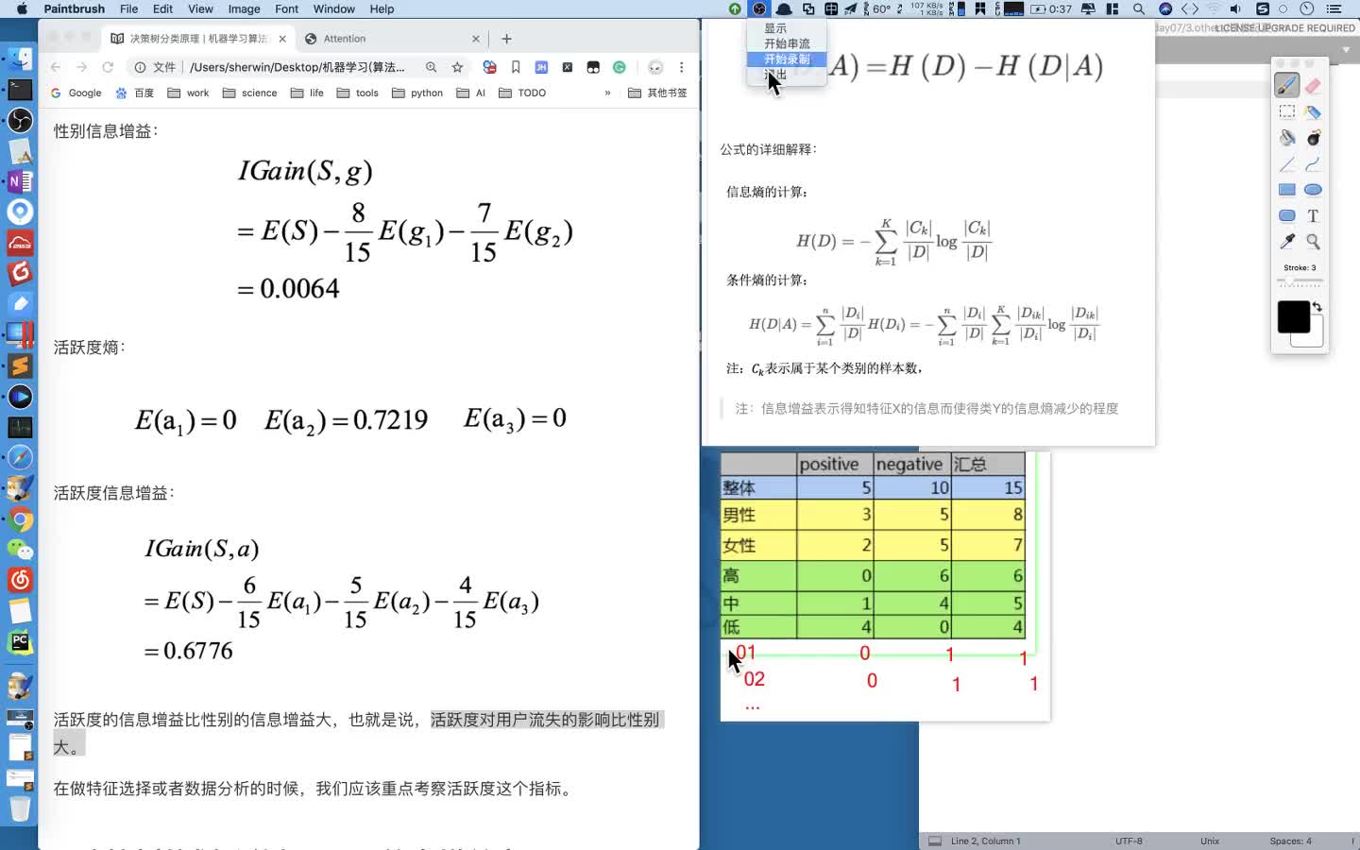
Task: Select the Eraser tool
Action: (x=1313, y=85)
